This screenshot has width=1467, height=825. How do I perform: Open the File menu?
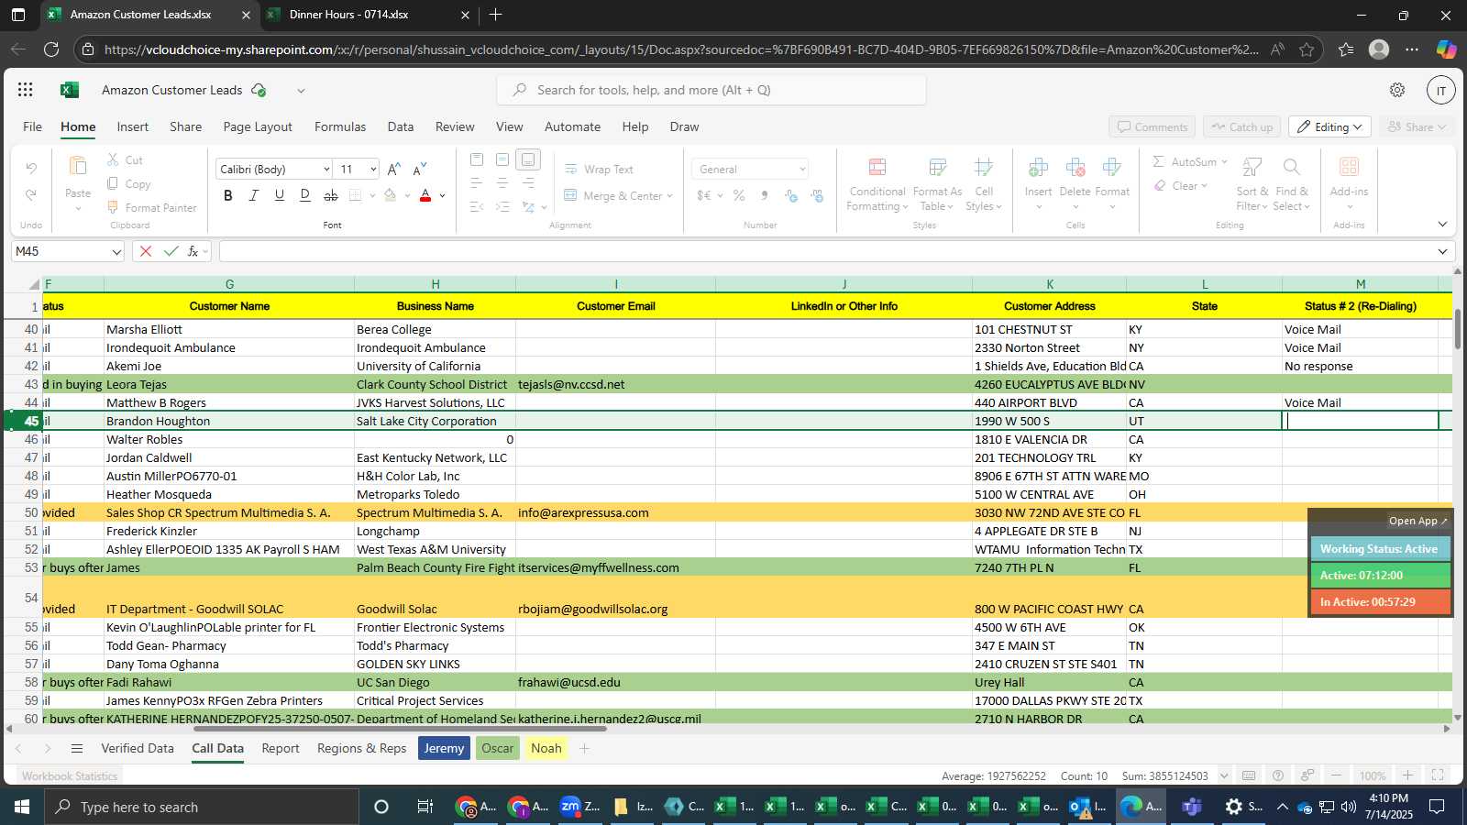32,126
